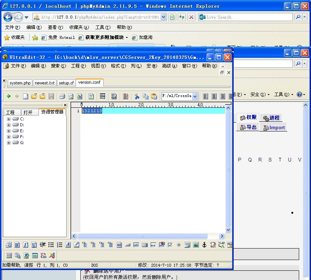Expand the G: drive tree node
This screenshot has height=280, width=311.
[x=9, y=143]
